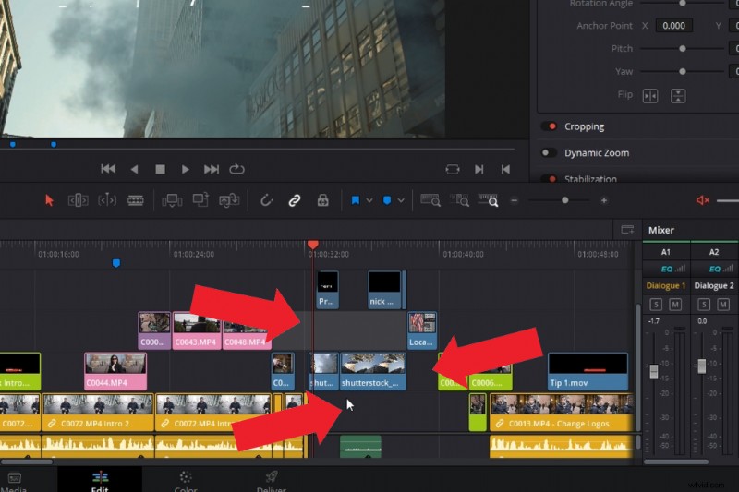Adjust the Dialogue 1 volume fader
This screenshot has width=739, height=492.
click(x=654, y=371)
